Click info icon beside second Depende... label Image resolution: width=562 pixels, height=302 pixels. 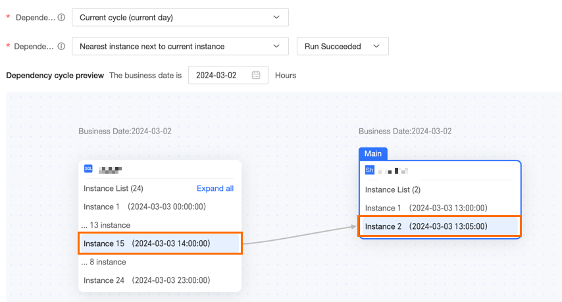coord(62,46)
